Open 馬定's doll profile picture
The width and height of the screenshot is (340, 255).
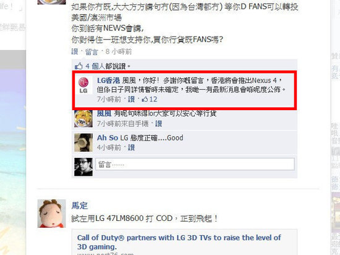tap(51, 214)
